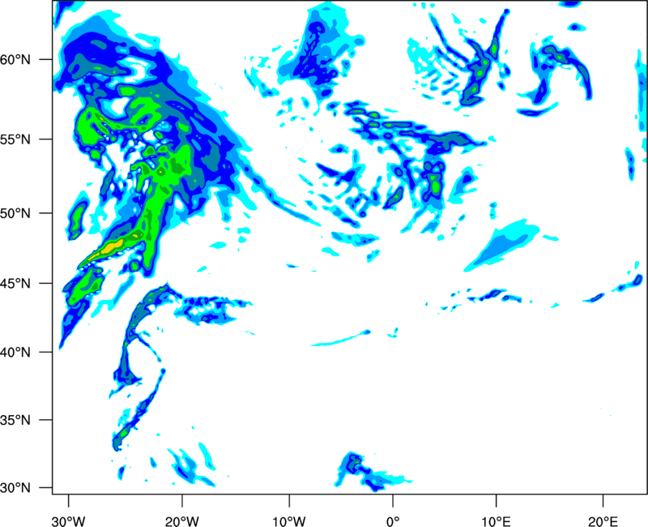Click the 30°N latitude label
The image size is (648, 527).
click(x=15, y=488)
